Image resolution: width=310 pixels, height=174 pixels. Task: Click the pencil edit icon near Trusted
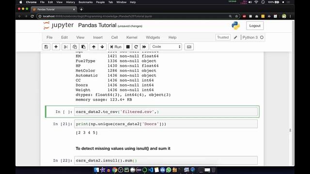point(235,37)
